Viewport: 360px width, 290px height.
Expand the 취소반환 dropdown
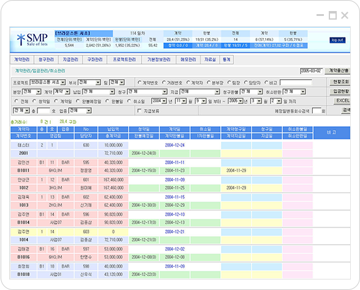(x=294, y=92)
